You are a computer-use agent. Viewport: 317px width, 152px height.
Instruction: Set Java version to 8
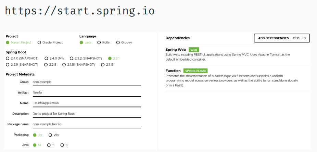(x=62, y=145)
